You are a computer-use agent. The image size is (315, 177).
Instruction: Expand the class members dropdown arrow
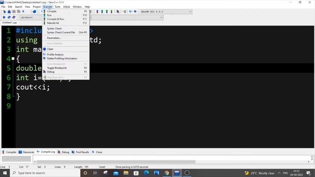coord(161,18)
